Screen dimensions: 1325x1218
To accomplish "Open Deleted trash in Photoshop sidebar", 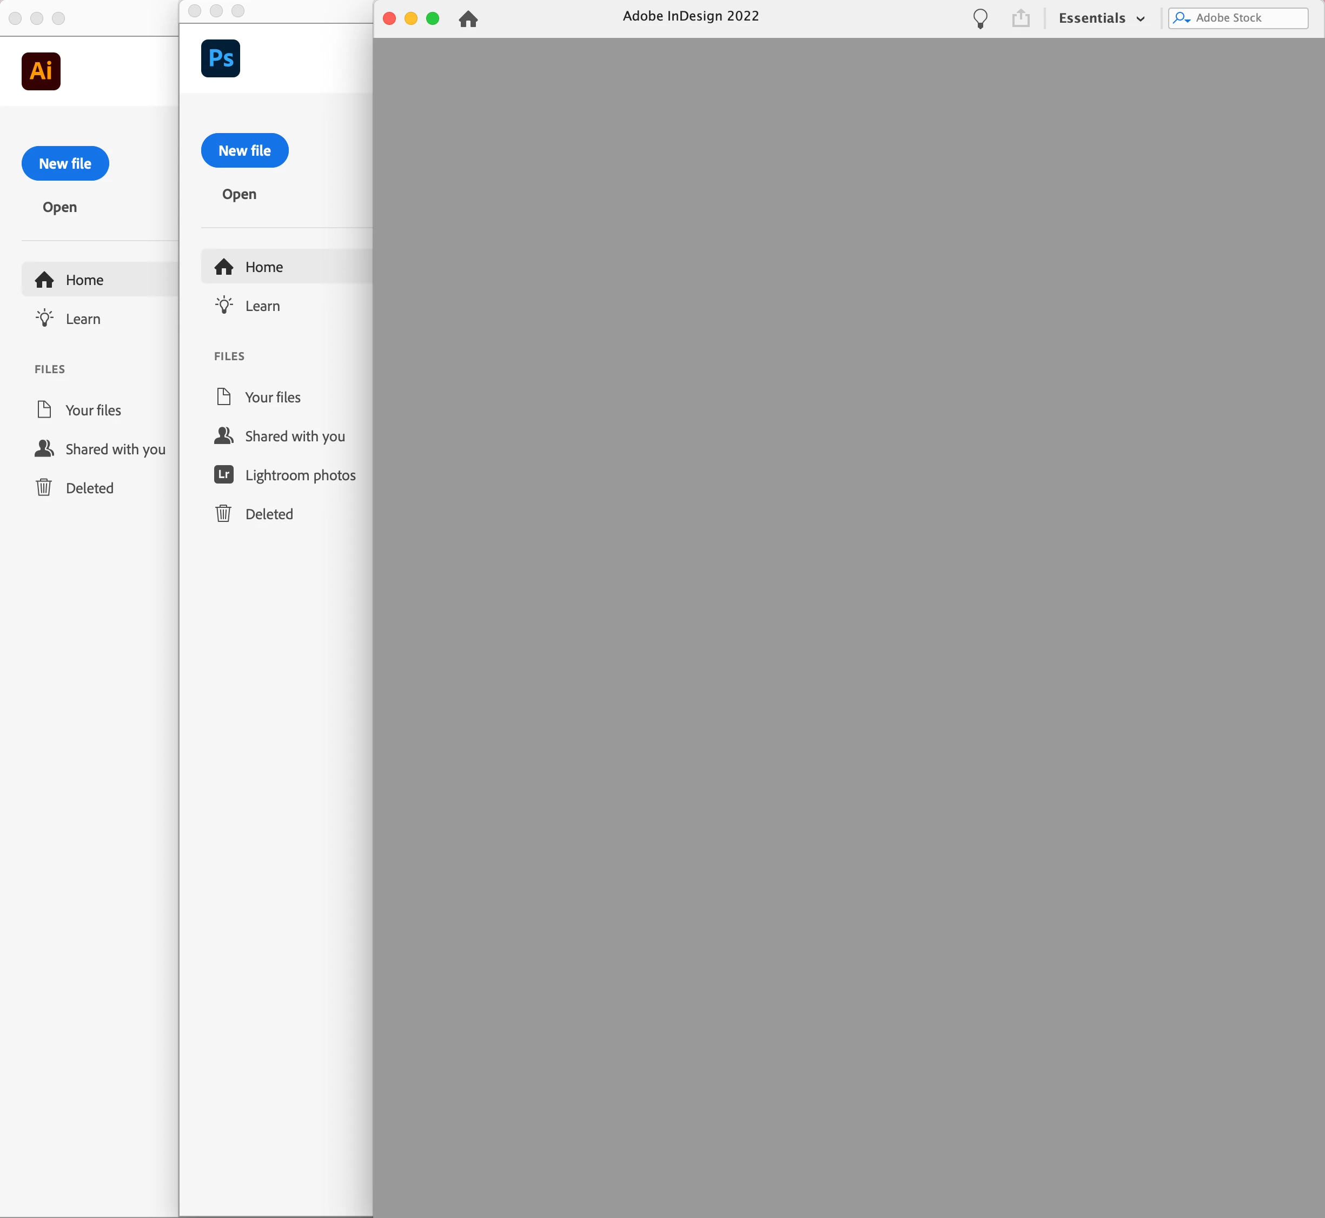I will pos(269,514).
